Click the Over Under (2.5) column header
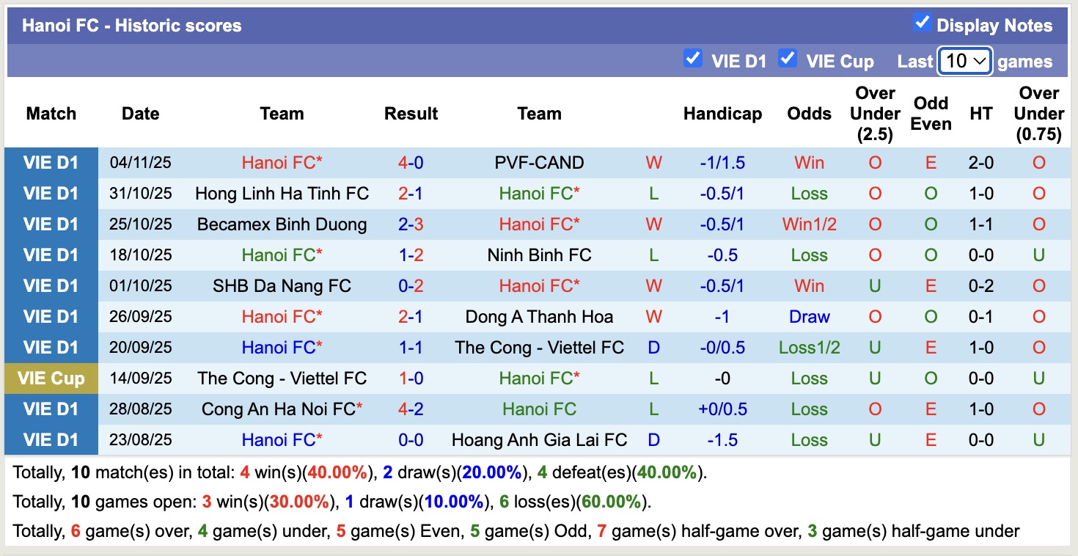1078x556 pixels. [x=875, y=114]
